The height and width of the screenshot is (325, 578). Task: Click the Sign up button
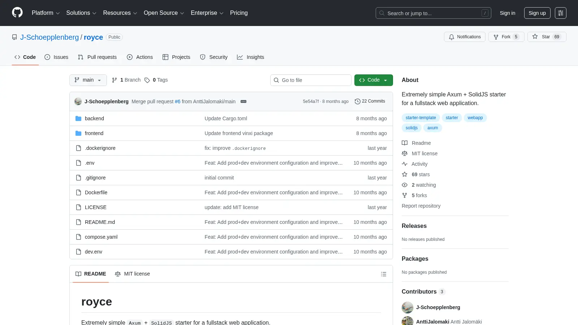(x=537, y=13)
